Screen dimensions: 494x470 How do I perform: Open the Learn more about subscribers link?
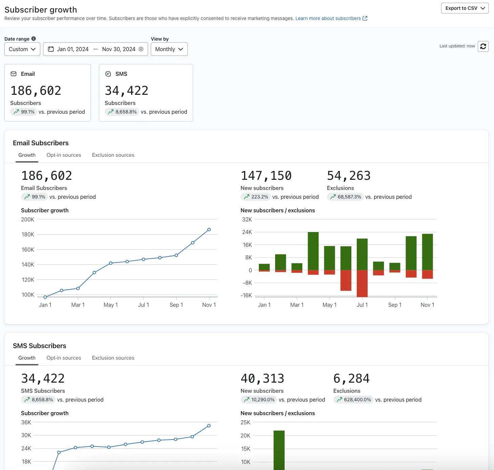click(328, 18)
